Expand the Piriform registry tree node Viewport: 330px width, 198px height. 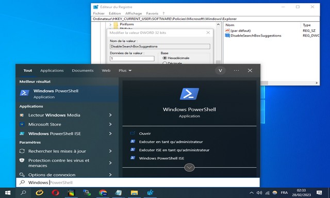(110, 24)
